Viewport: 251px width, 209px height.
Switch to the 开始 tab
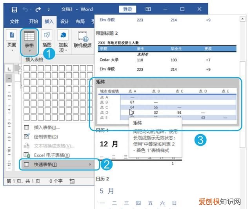pos(33,21)
